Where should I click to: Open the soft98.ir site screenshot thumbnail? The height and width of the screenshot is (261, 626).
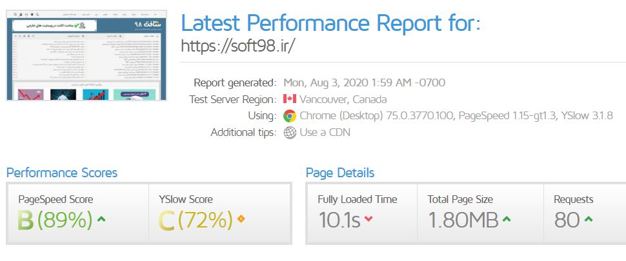click(x=86, y=55)
